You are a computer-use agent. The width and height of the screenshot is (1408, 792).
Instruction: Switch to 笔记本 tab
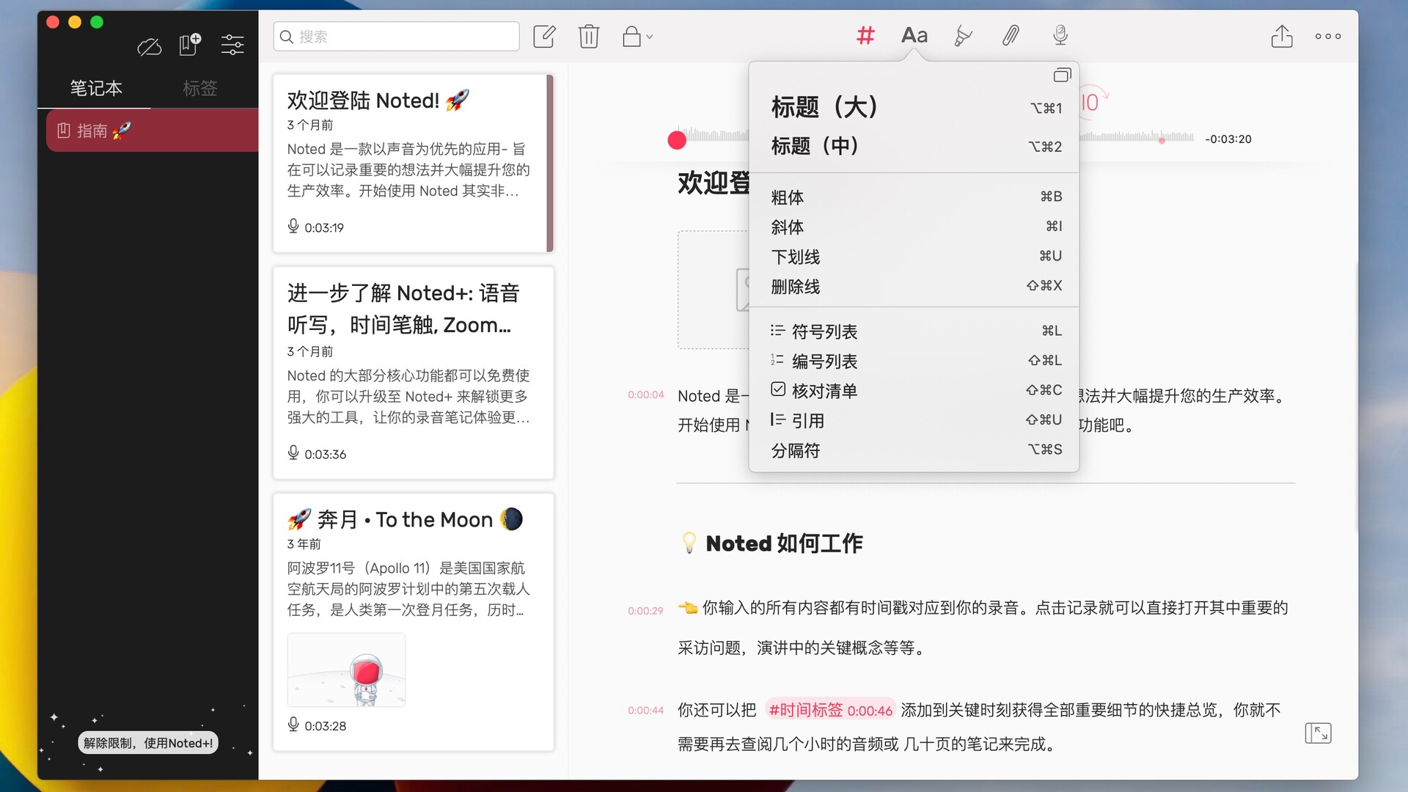point(96,88)
